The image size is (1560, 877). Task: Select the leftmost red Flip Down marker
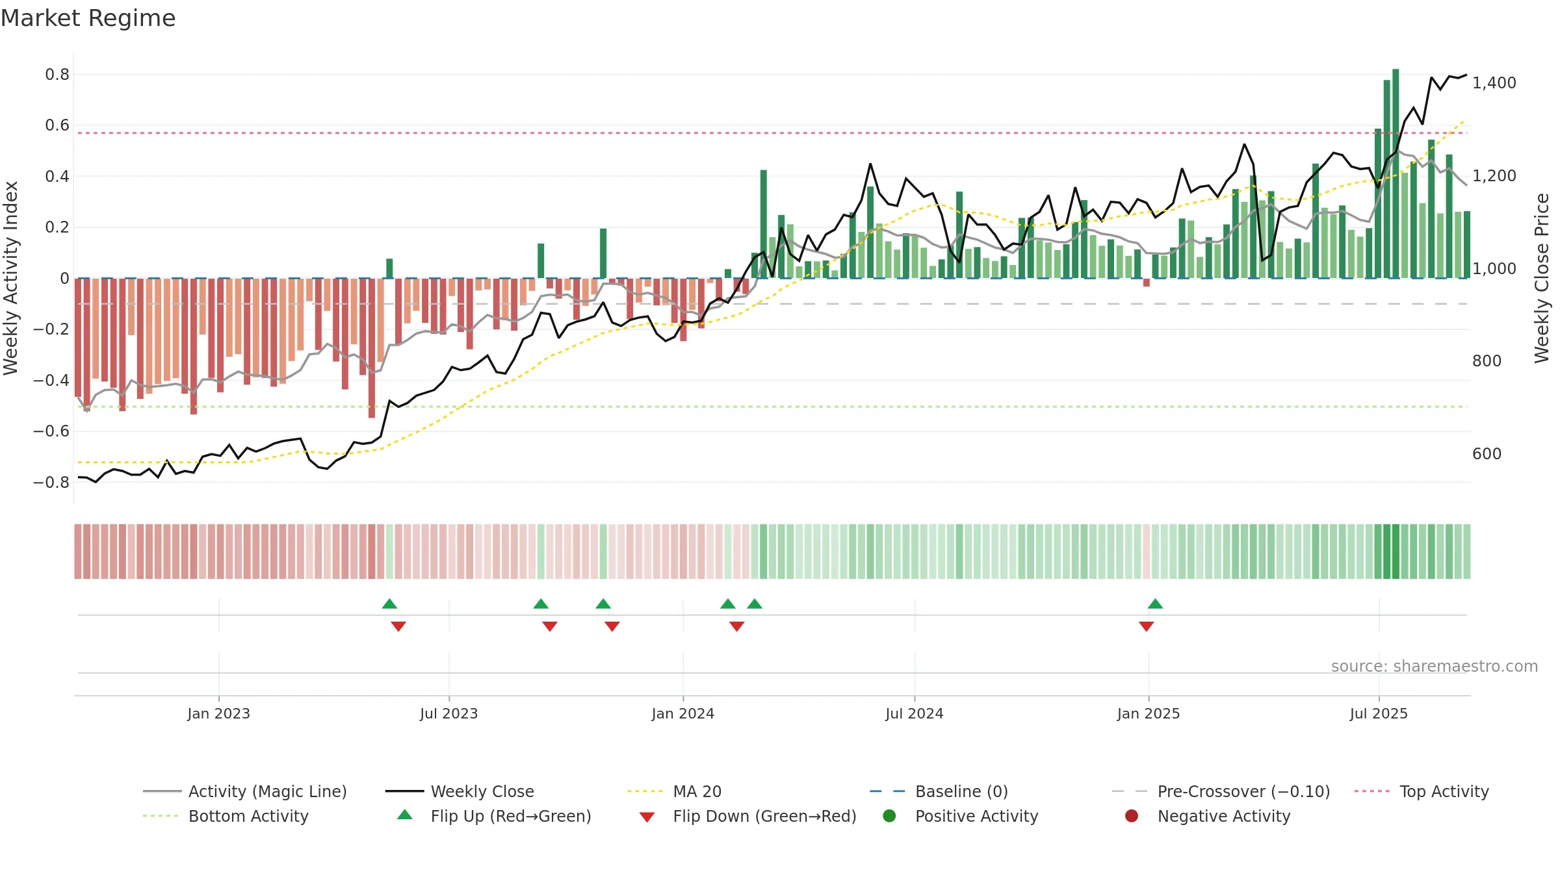click(398, 626)
